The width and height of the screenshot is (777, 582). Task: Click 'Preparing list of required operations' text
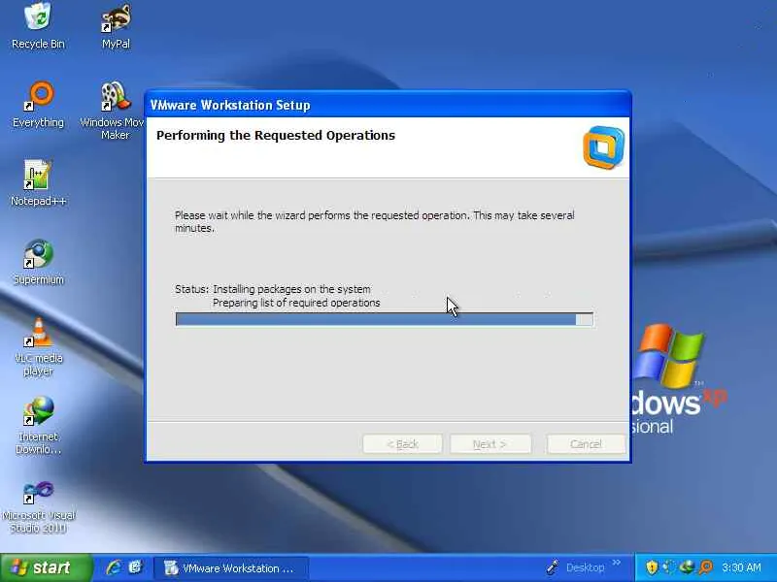click(x=296, y=303)
